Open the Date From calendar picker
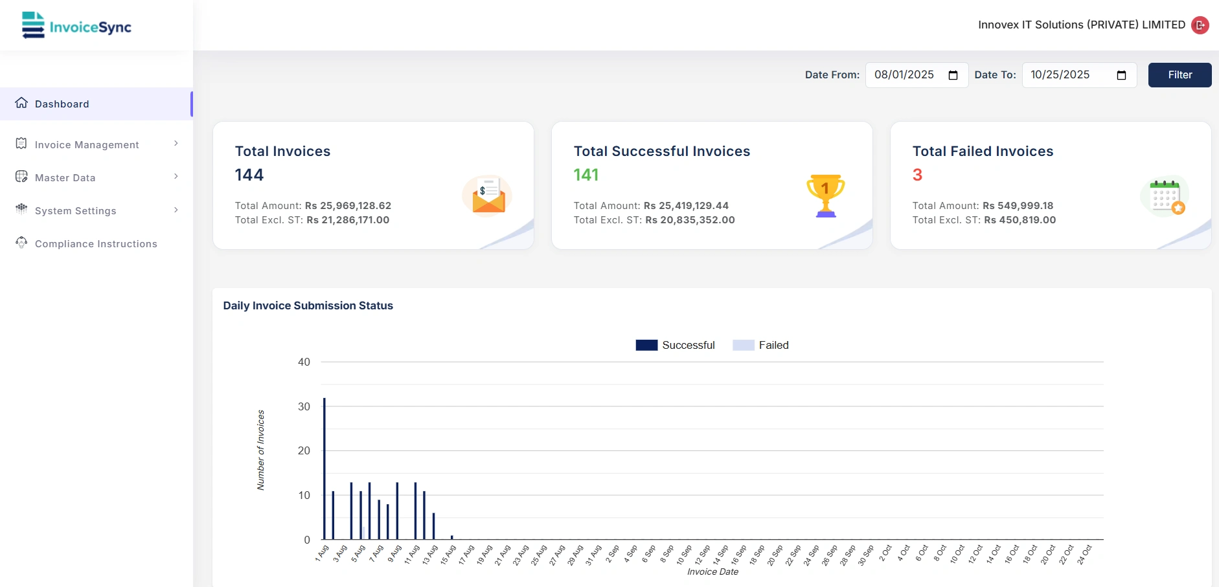Viewport: 1219px width, 587px height. 953,75
